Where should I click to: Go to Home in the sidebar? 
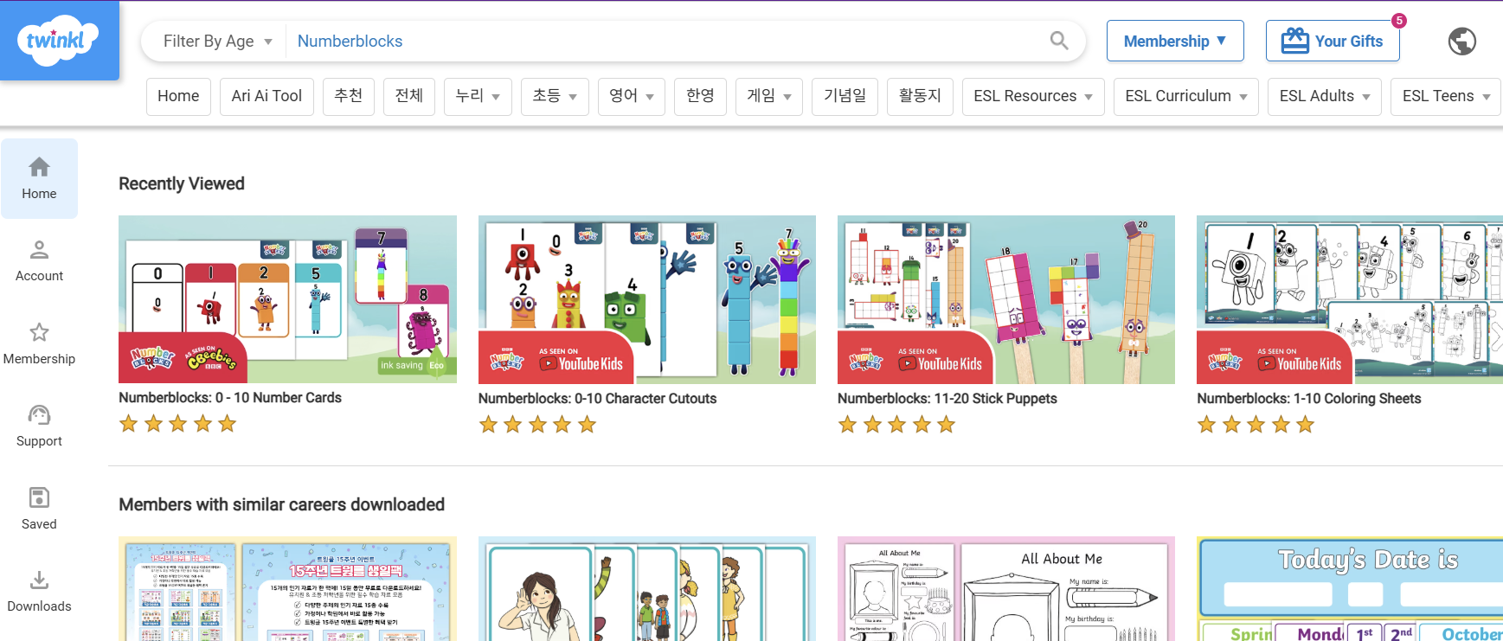click(x=39, y=179)
